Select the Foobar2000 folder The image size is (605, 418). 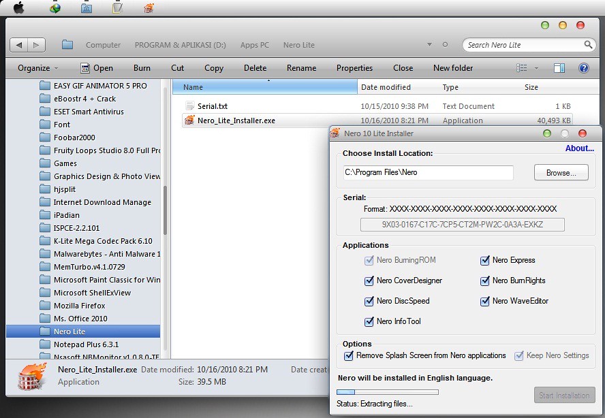pyautogui.click(x=74, y=138)
